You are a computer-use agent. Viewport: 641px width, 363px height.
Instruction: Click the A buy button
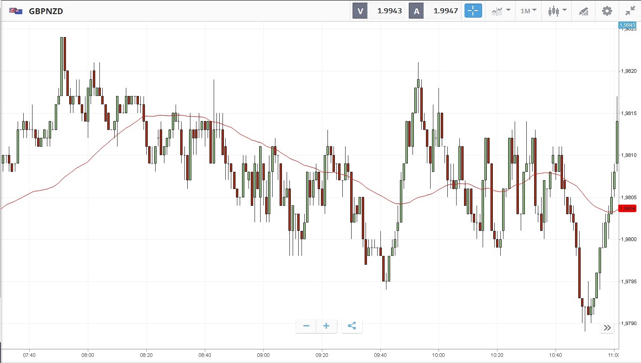pos(416,11)
